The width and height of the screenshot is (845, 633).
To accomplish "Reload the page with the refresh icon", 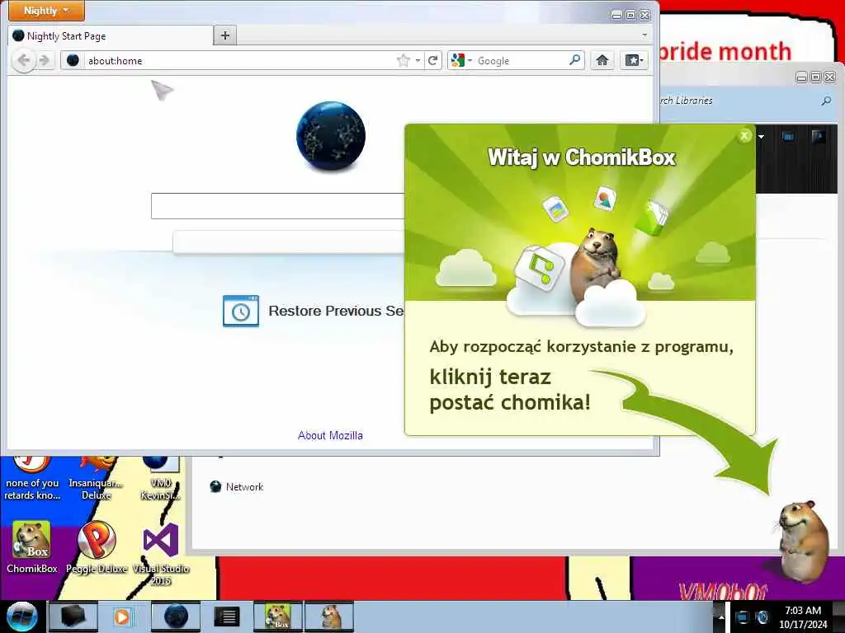I will 432,60.
